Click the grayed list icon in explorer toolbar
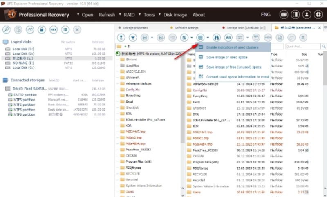 [172, 38]
